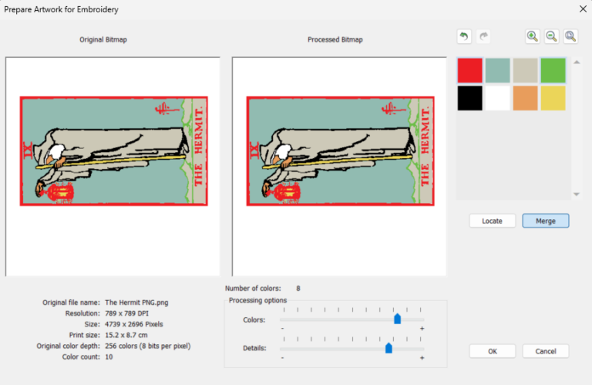Select the orange color swatch
This screenshot has height=385, width=592.
click(x=525, y=98)
